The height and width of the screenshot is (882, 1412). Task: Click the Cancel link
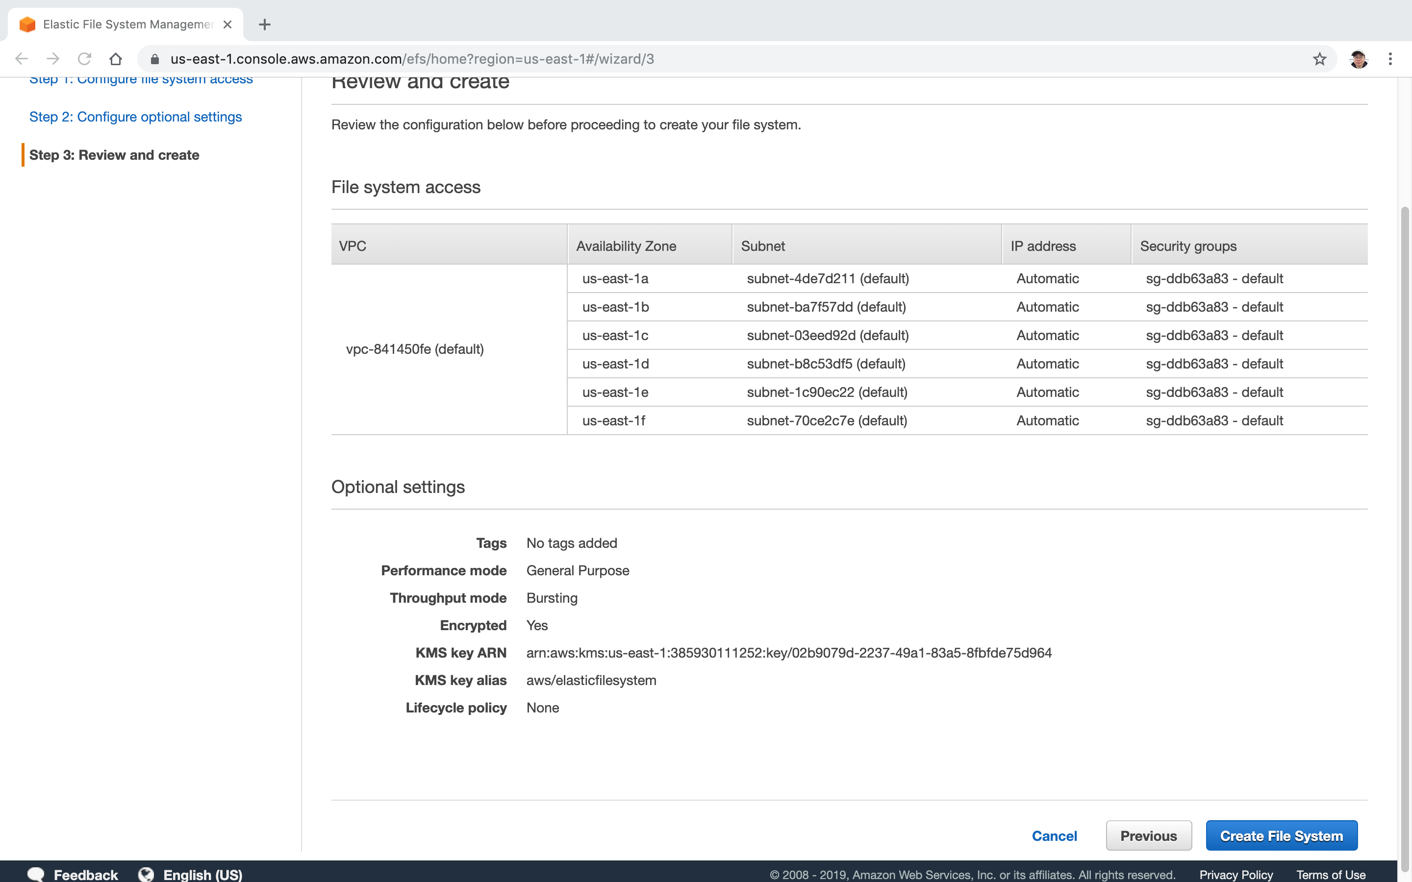(x=1054, y=835)
